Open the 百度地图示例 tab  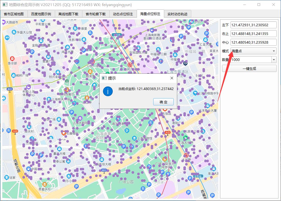(x=41, y=14)
